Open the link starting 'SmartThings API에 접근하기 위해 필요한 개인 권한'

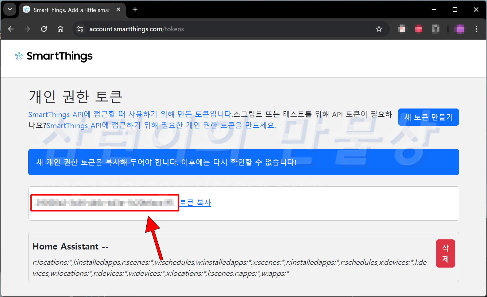[x=161, y=125]
